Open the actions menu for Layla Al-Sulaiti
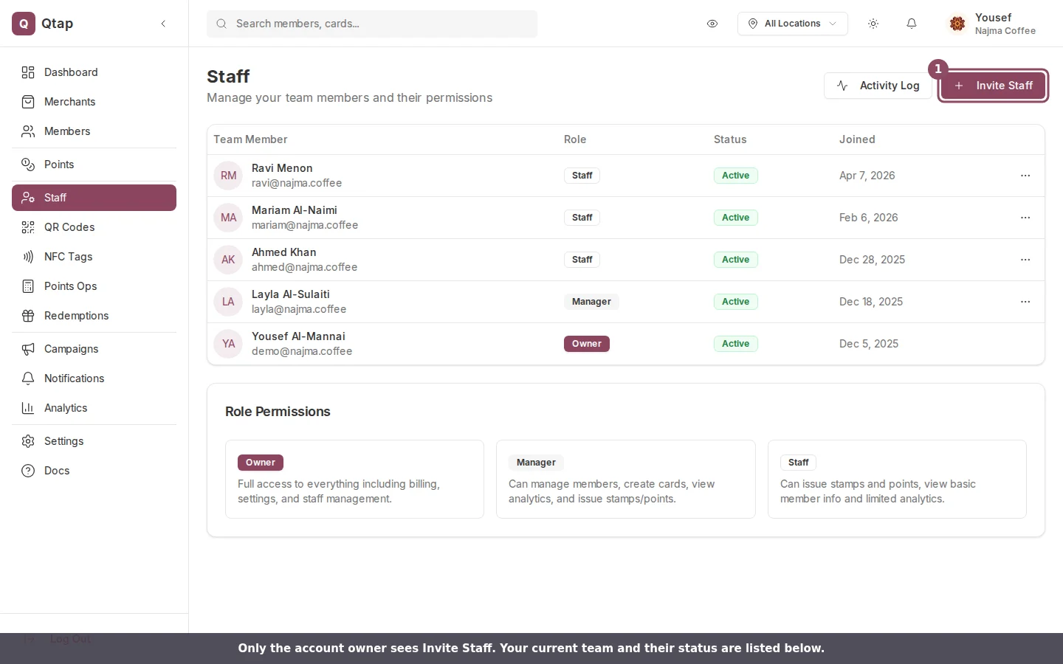1063x664 pixels. coord(1025,302)
